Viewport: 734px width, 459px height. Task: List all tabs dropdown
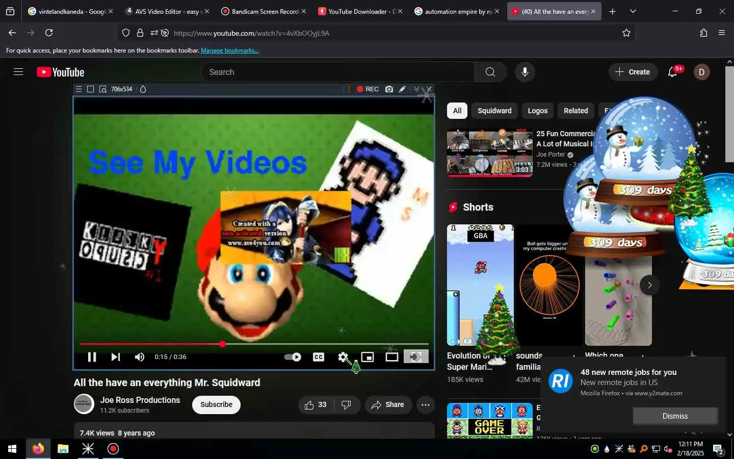tap(633, 11)
